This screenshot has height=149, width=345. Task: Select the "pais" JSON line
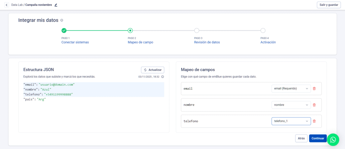[34, 99]
